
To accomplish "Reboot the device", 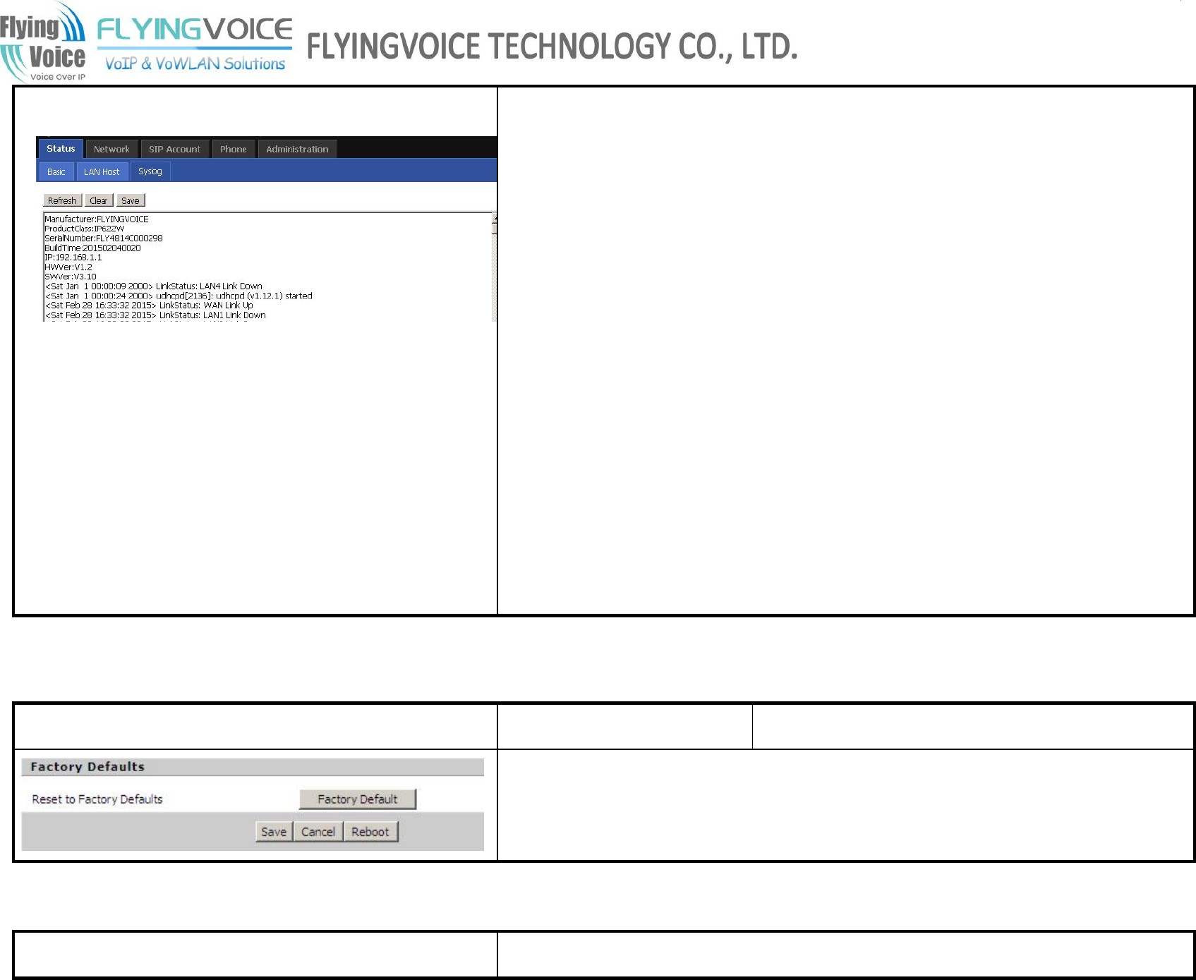I will pos(370,832).
